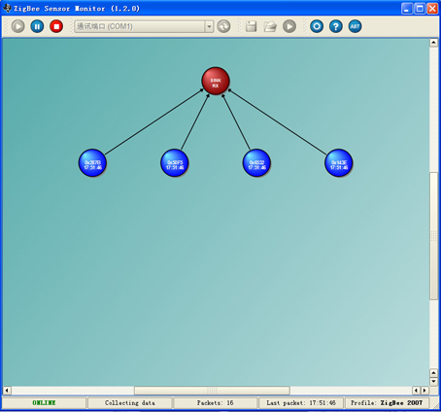Click the grey start capture play button
This screenshot has width=441, height=412.
click(18, 26)
